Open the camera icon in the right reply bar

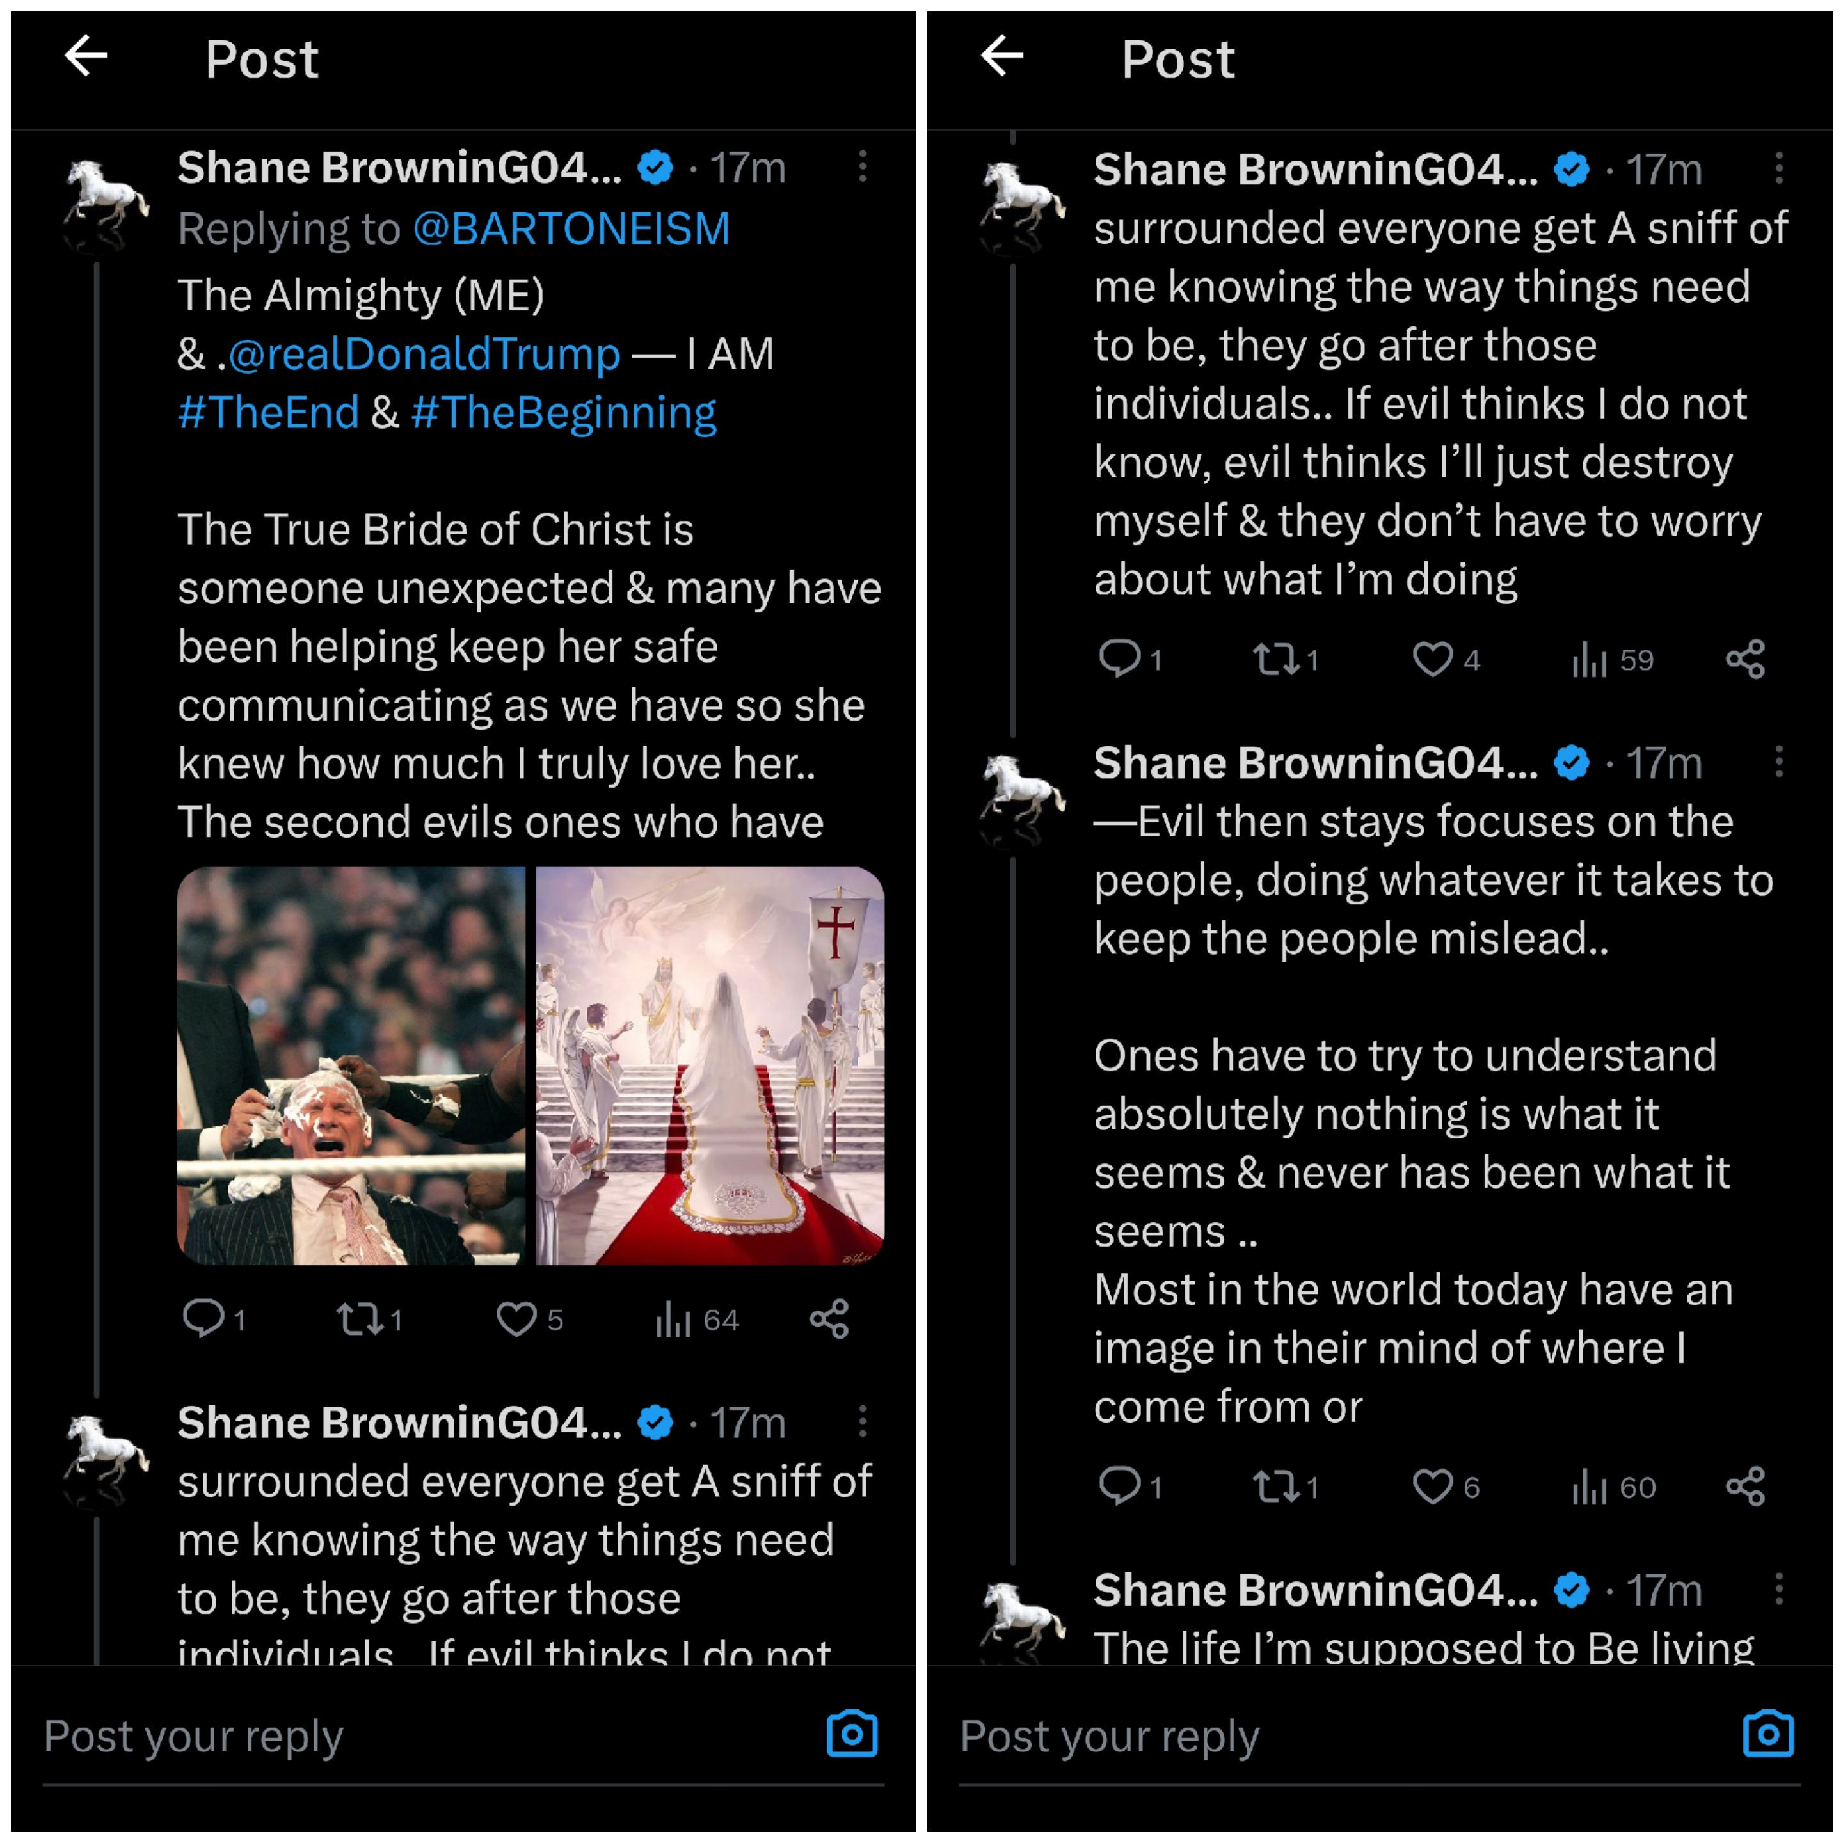tap(1767, 1734)
